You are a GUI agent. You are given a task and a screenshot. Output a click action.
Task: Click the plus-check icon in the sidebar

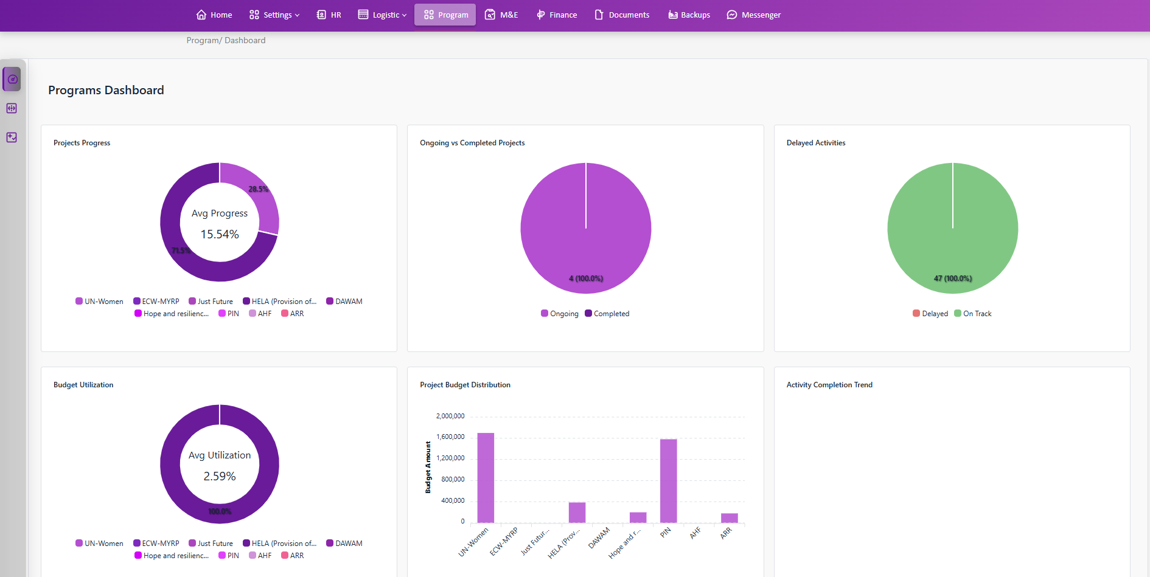point(11,137)
